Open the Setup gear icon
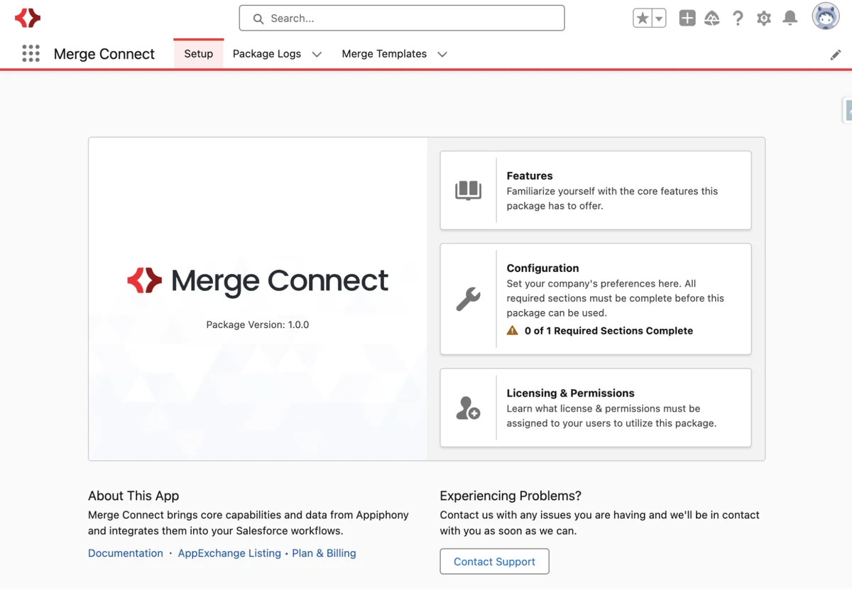This screenshot has height=590, width=852. 764,18
